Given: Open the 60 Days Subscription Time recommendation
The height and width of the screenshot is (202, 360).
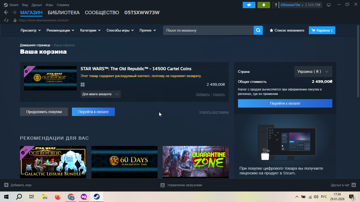Looking at the screenshot, I should tap(124, 162).
